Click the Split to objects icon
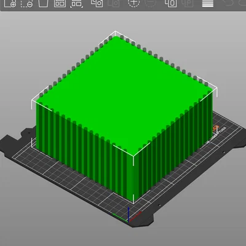The width and height of the screenshot is (246, 246). pyautogui.click(x=171, y=3)
